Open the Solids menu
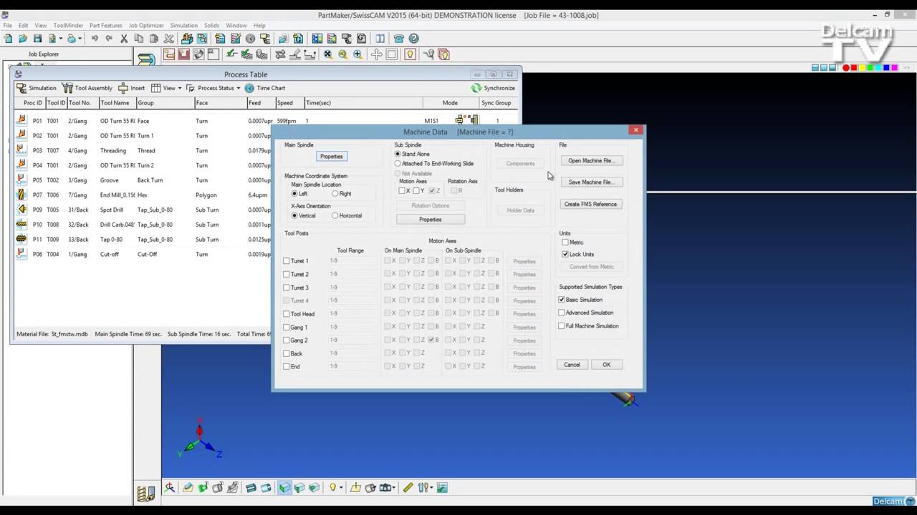Image resolution: width=917 pixels, height=515 pixels. [x=211, y=26]
